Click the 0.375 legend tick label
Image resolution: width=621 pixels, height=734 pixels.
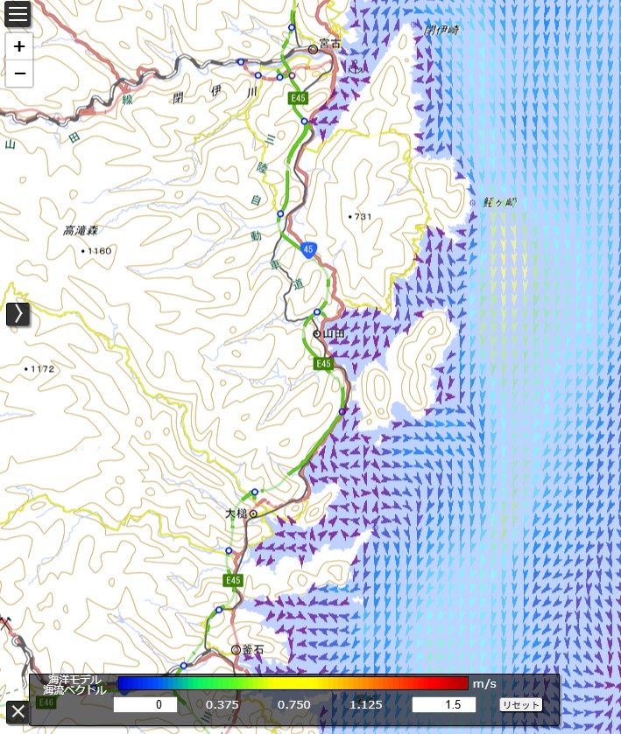point(222,704)
